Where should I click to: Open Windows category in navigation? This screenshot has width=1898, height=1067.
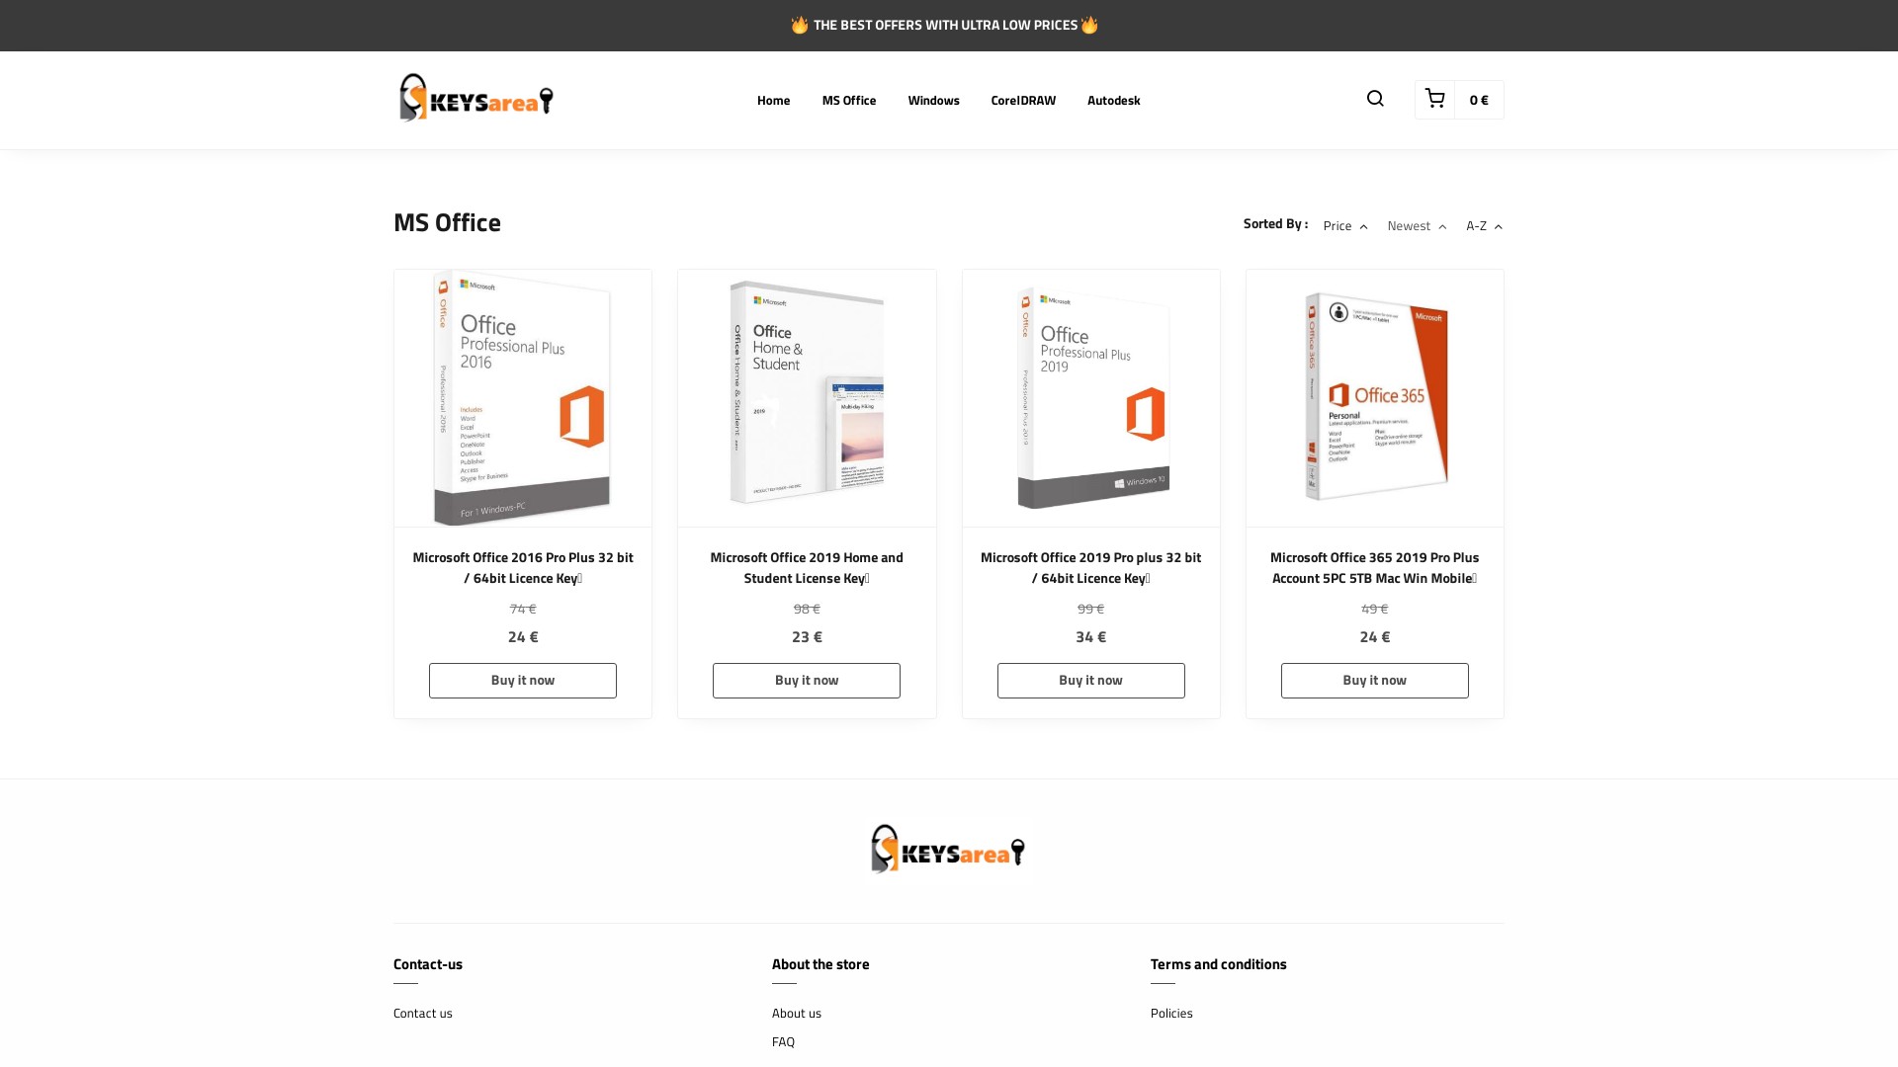pos(933,101)
